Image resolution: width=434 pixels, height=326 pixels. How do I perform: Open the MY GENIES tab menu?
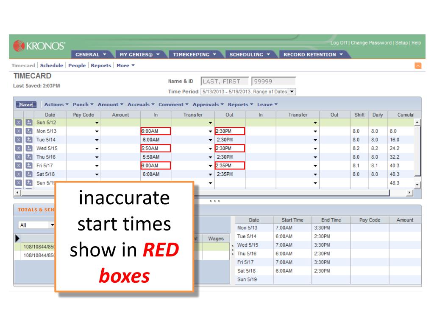tap(139, 55)
